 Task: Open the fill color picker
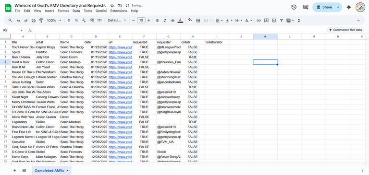[190, 21]
